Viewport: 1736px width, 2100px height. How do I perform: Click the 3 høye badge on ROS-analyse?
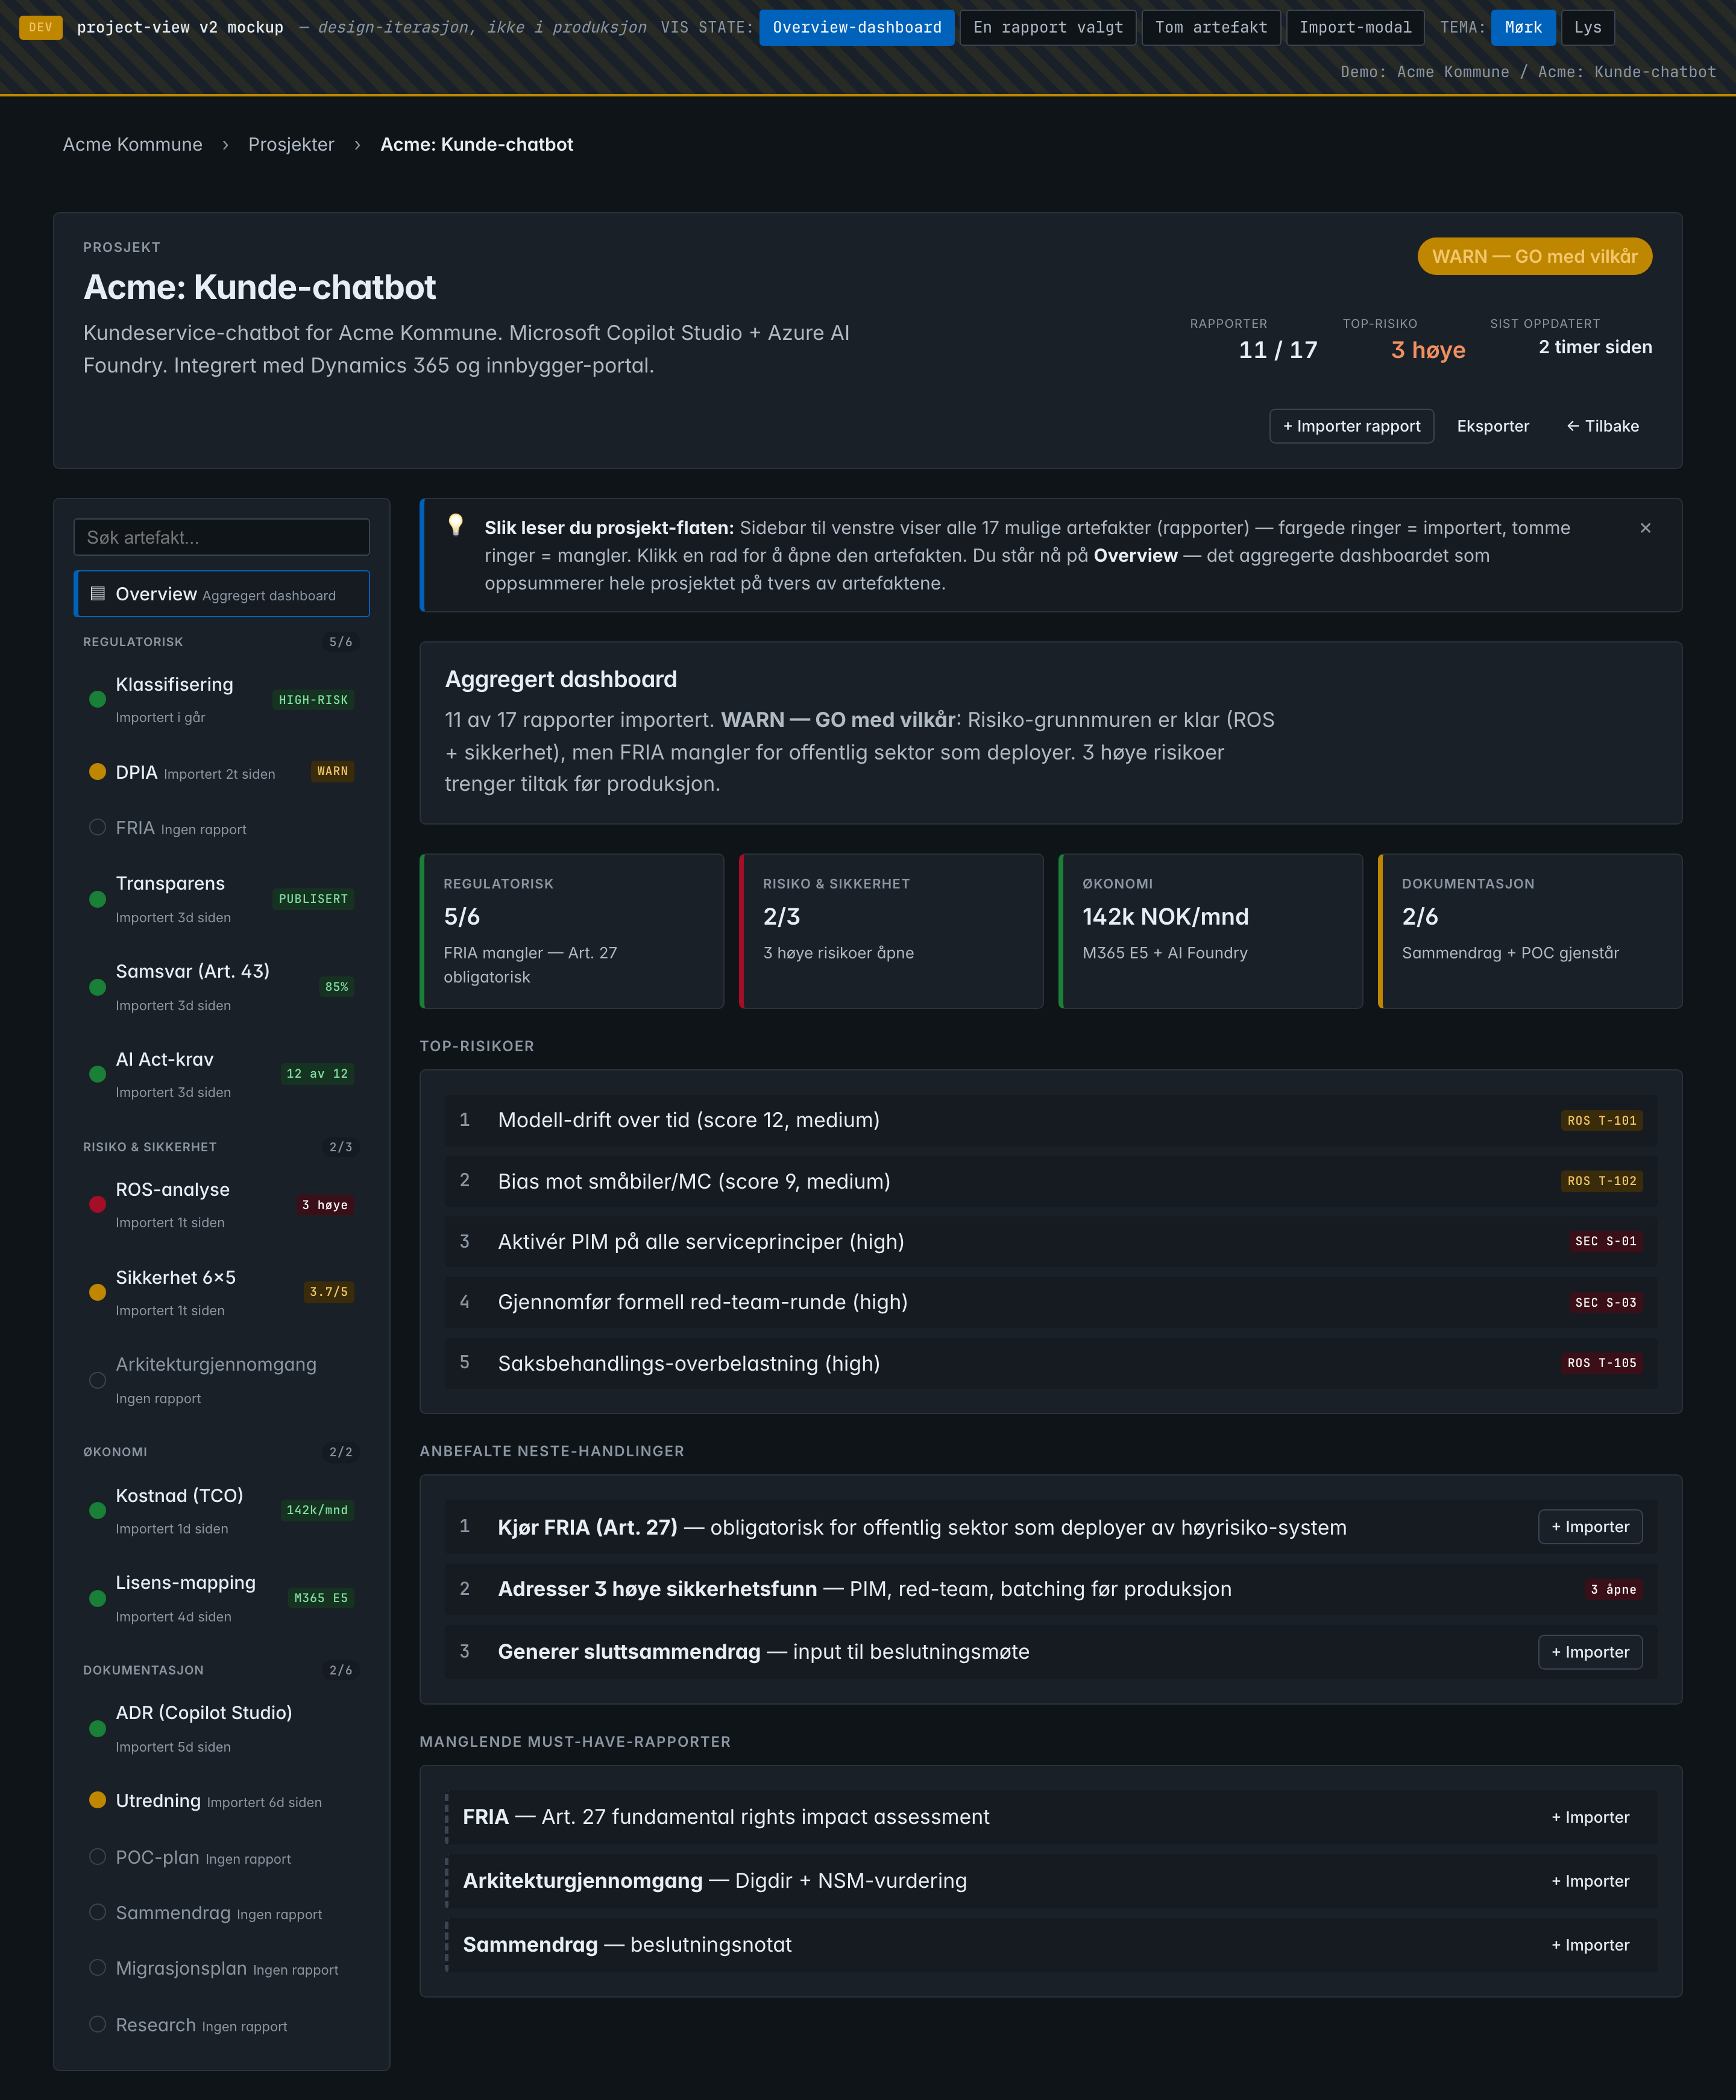tap(325, 1205)
